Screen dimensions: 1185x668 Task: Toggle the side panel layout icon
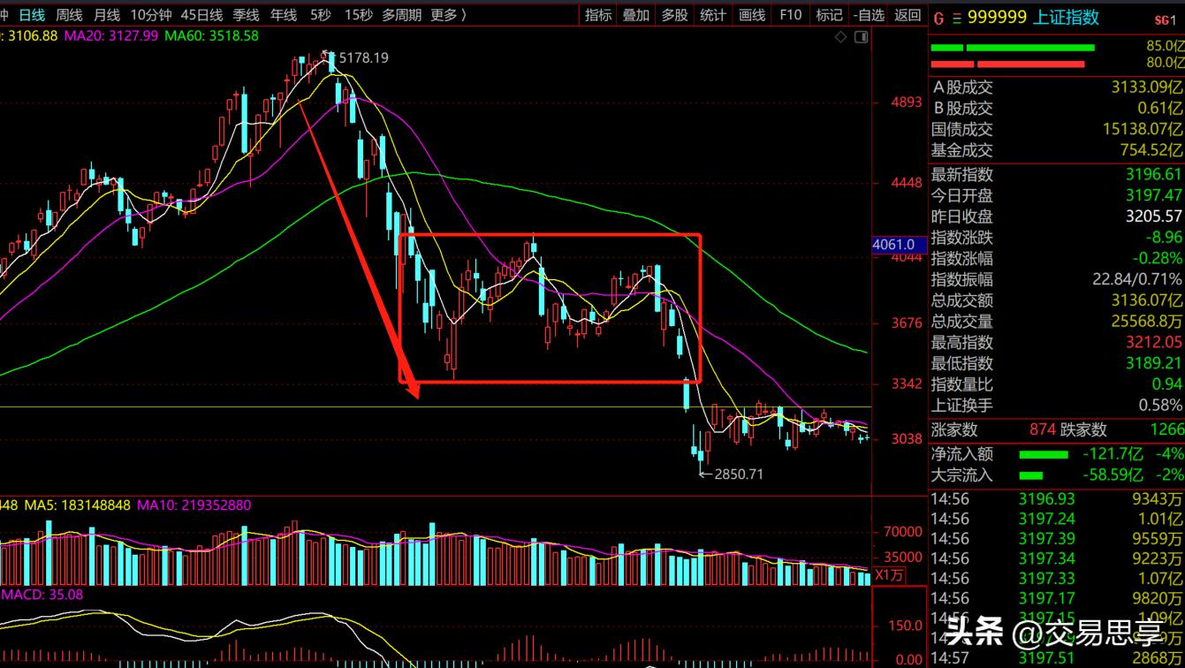(862, 37)
